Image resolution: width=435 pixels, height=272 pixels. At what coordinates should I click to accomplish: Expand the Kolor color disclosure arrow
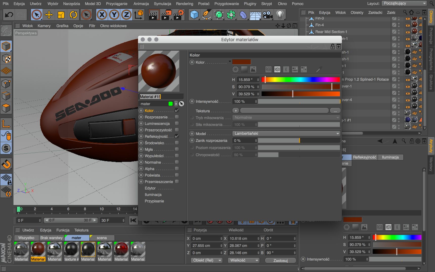(x=230, y=61)
